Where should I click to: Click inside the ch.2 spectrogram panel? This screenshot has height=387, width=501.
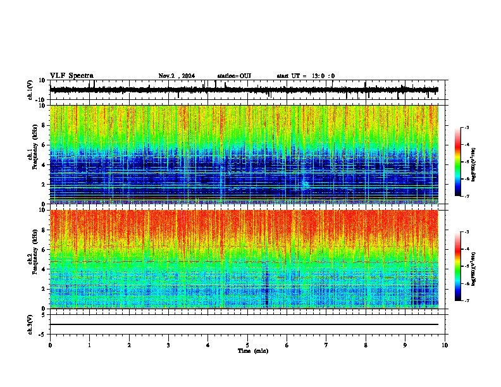244,259
